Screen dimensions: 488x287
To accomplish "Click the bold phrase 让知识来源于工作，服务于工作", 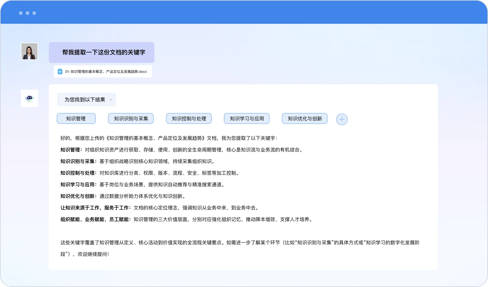I will click(95, 208).
